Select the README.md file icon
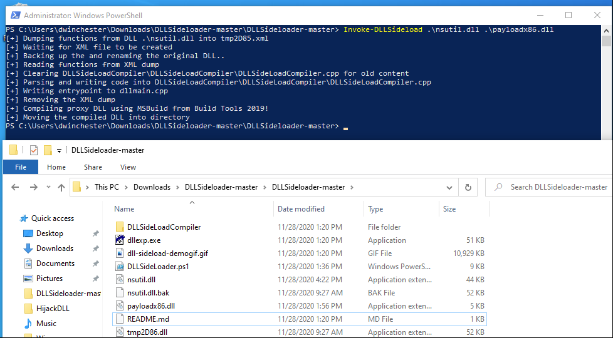This screenshot has width=613, height=338. point(120,319)
